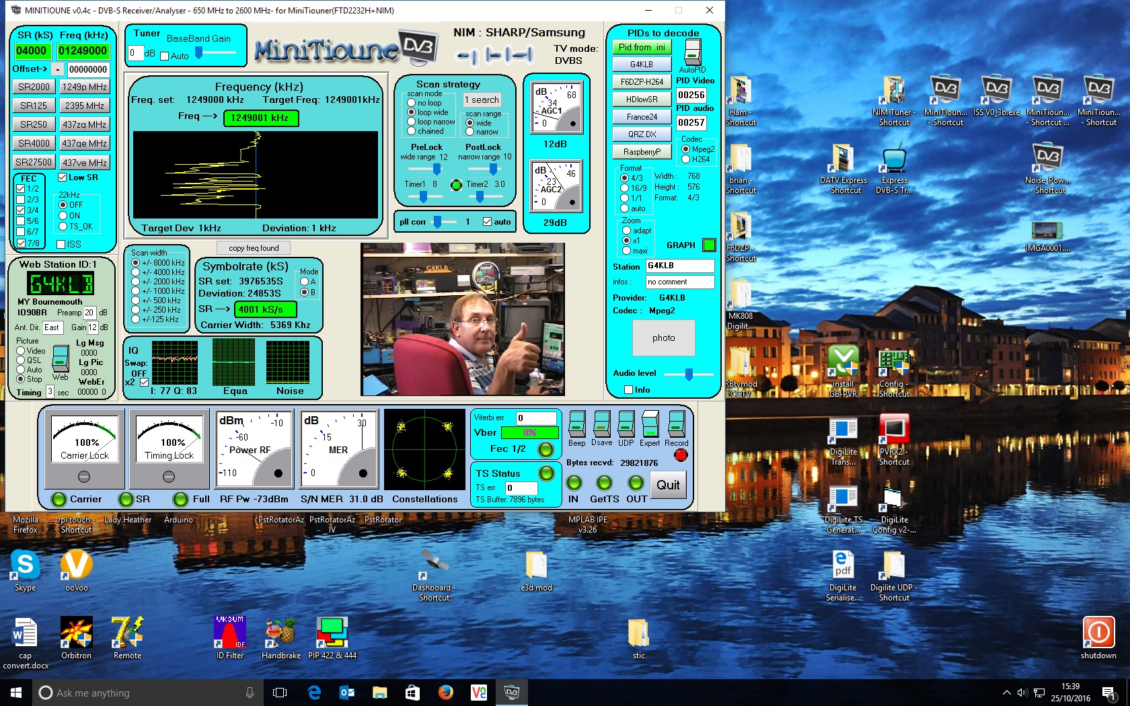Viewport: 1130px width, 706px height.
Task: Click the RaspberryP preset button
Action: pos(642,152)
